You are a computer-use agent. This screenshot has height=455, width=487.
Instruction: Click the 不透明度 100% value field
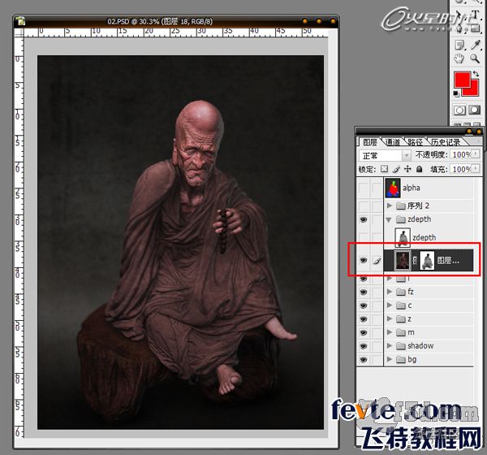(461, 154)
